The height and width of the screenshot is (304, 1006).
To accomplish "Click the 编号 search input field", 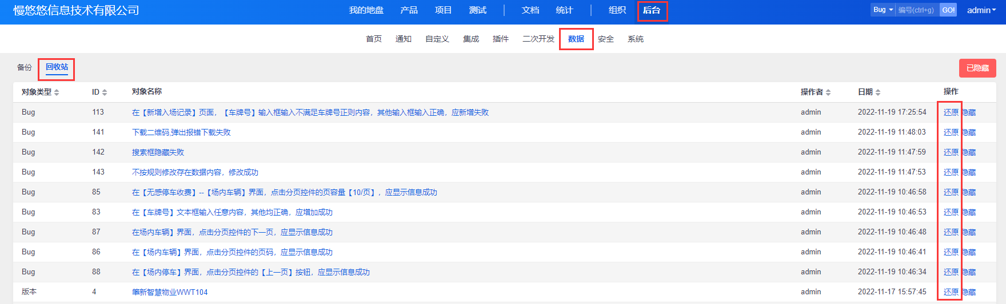I will (x=916, y=10).
